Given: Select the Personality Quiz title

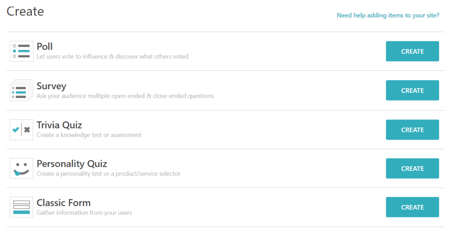Looking at the screenshot, I should pos(72,163).
